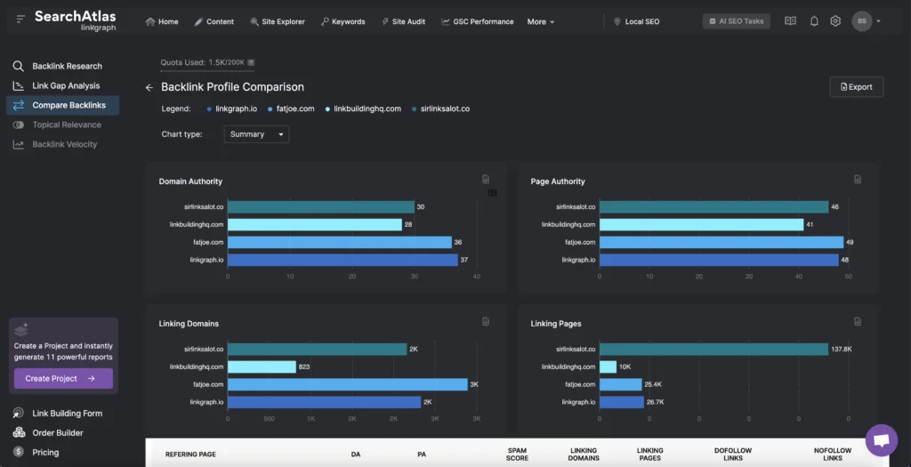
Task: Click the Link Gap Analysis chart icon
Action: point(19,85)
